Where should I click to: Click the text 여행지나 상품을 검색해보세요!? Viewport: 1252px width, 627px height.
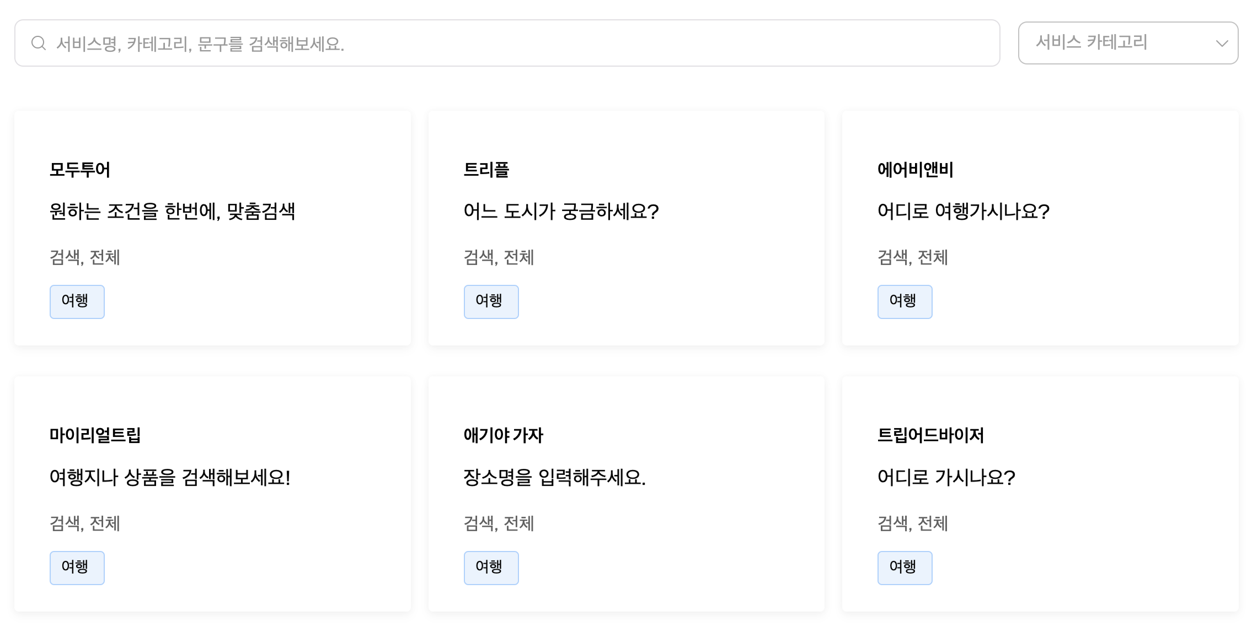pyautogui.click(x=170, y=477)
